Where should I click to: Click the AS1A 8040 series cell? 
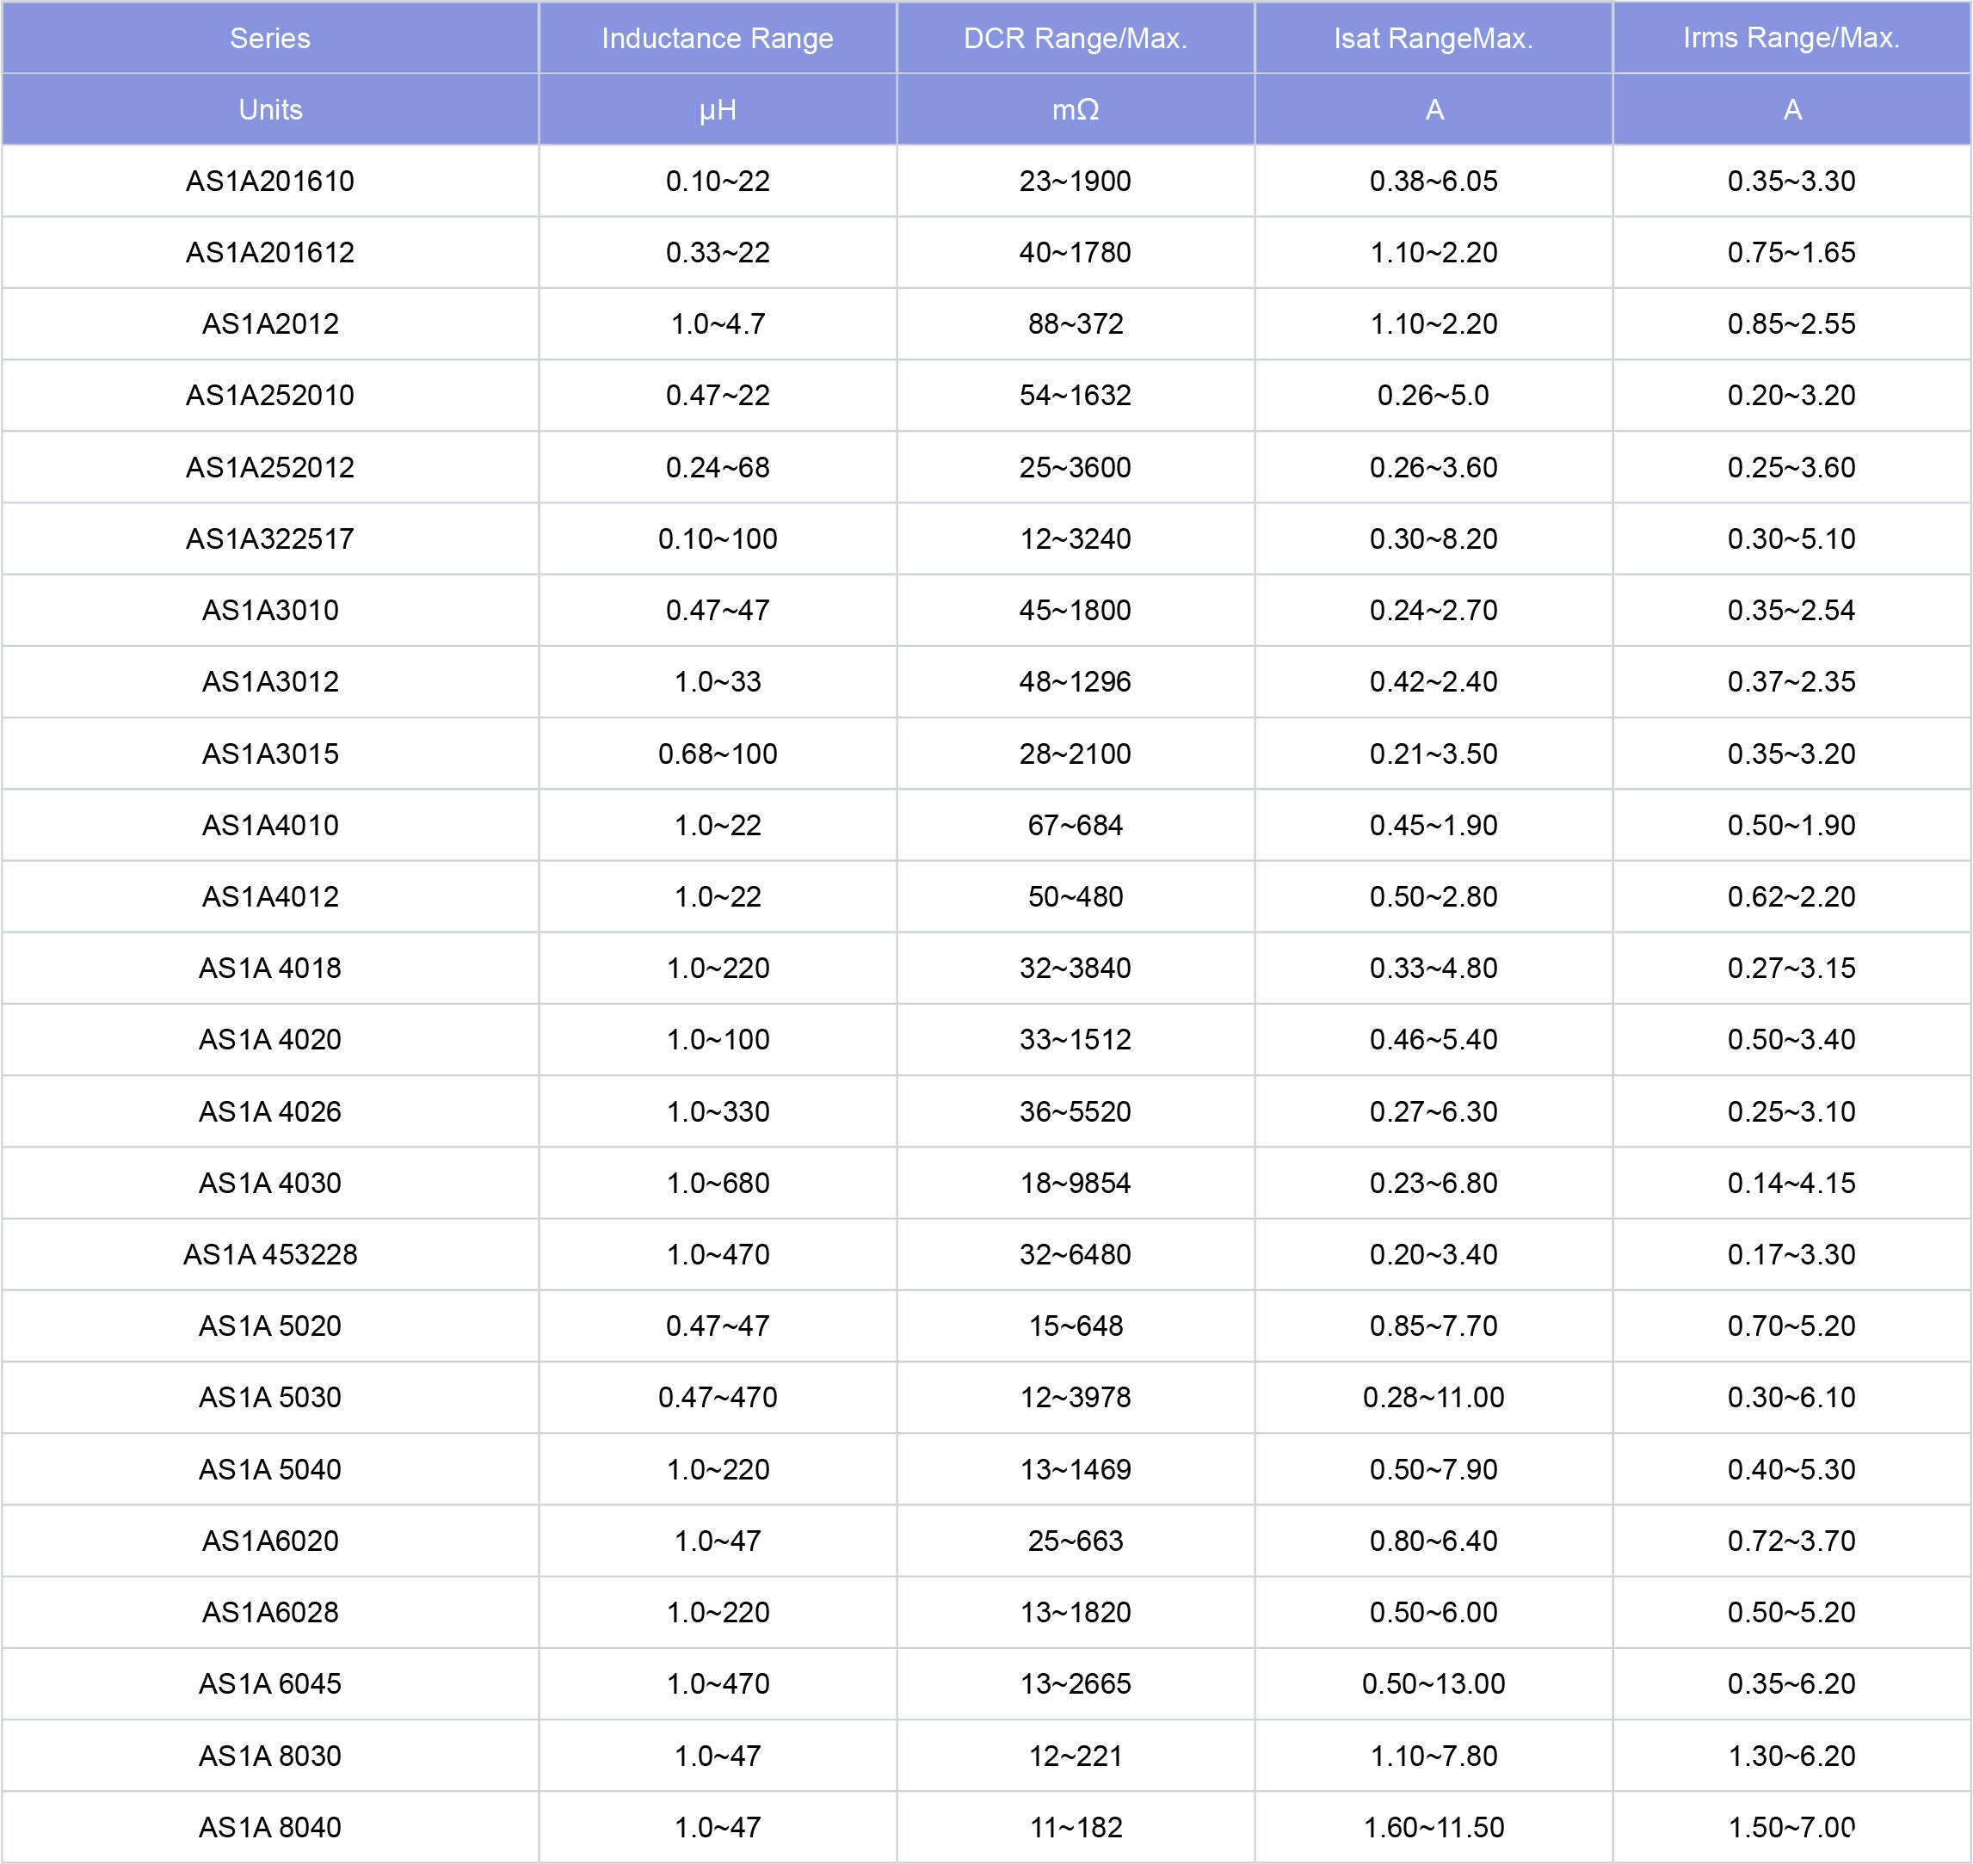269,1826
